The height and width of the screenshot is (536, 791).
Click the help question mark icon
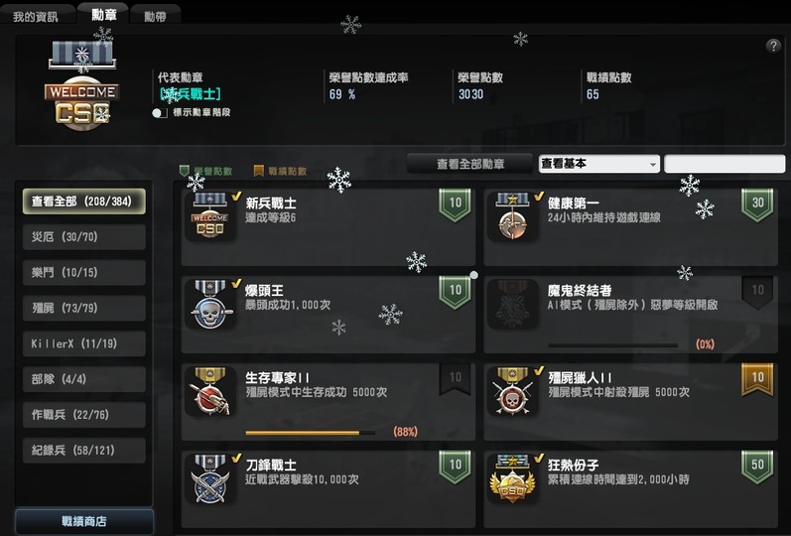tap(773, 46)
